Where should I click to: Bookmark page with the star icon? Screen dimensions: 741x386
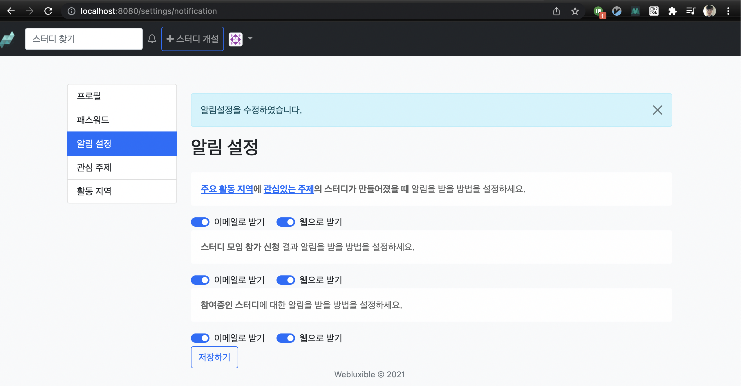coord(575,11)
